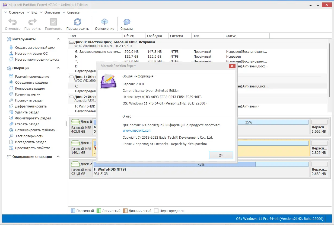Sort by the Объем column header

[x=134, y=36]
